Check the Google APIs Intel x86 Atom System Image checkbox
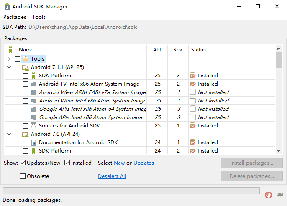 click(26, 117)
